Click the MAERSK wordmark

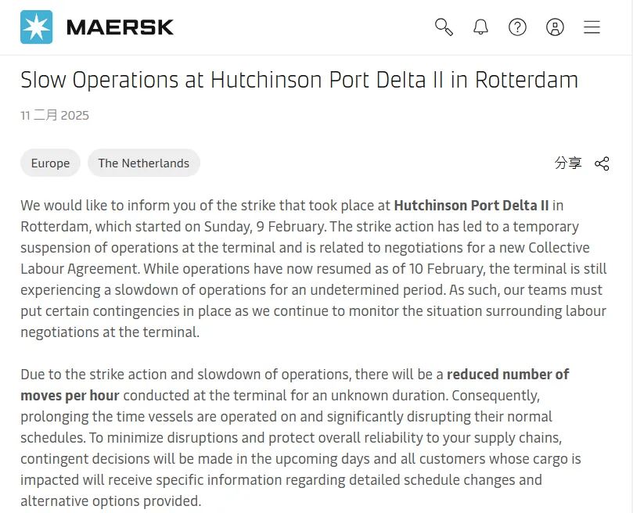[120, 27]
